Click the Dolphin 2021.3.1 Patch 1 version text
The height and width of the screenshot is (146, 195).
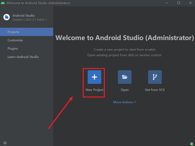(x=29, y=20)
